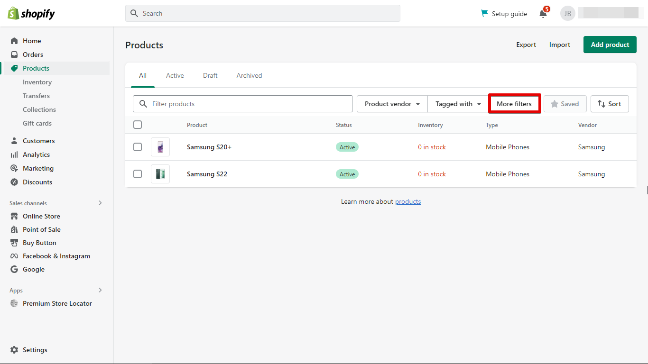Click the Customers icon in the sidebar

click(14, 140)
